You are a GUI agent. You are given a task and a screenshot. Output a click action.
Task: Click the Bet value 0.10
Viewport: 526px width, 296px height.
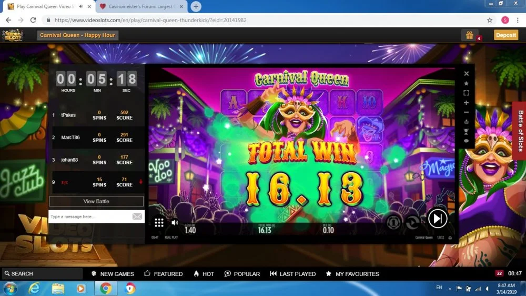[328, 230]
